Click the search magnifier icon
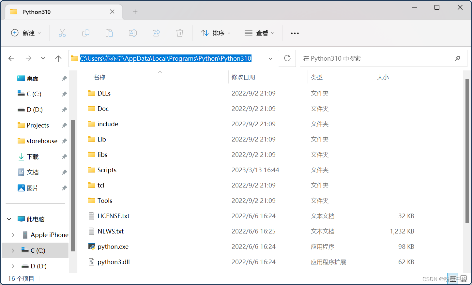 point(458,58)
